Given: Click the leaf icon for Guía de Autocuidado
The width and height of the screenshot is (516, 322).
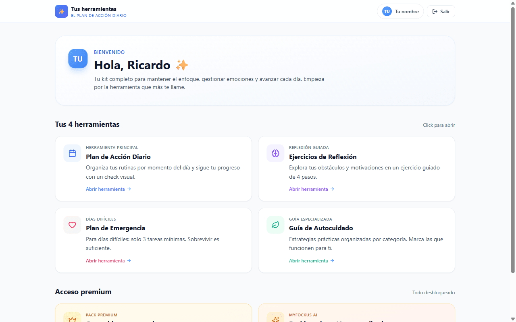Looking at the screenshot, I should 275,225.
